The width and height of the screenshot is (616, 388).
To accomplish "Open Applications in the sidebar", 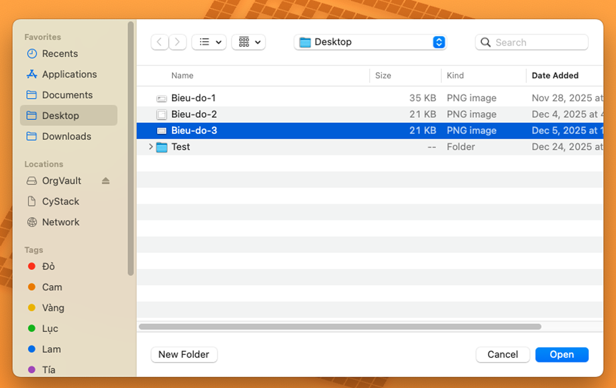I will (x=69, y=74).
